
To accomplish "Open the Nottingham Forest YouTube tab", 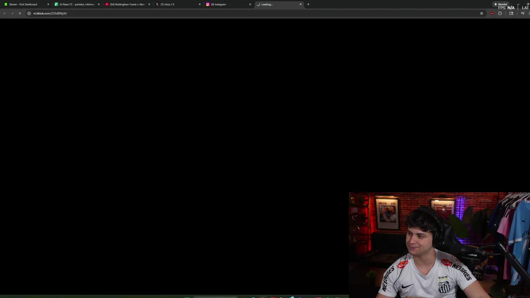I will point(127,4).
